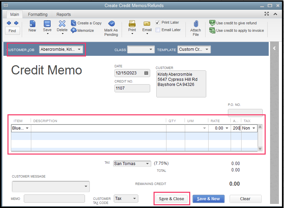
Task: Expand the Email button dropdown arrow
Action: click(147, 34)
